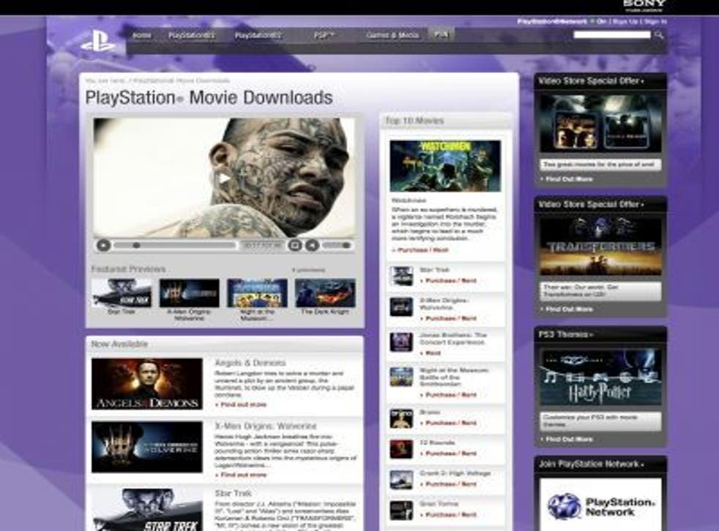Open Star Trek banner in Now Available
The image size is (719, 531).
click(146, 510)
